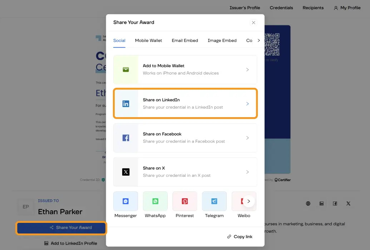Open Share on LinkedIn chevron

(x=247, y=104)
